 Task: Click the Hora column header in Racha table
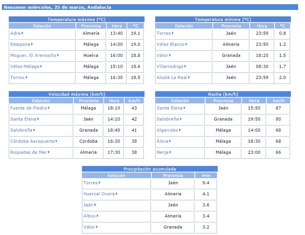tap(254, 101)
